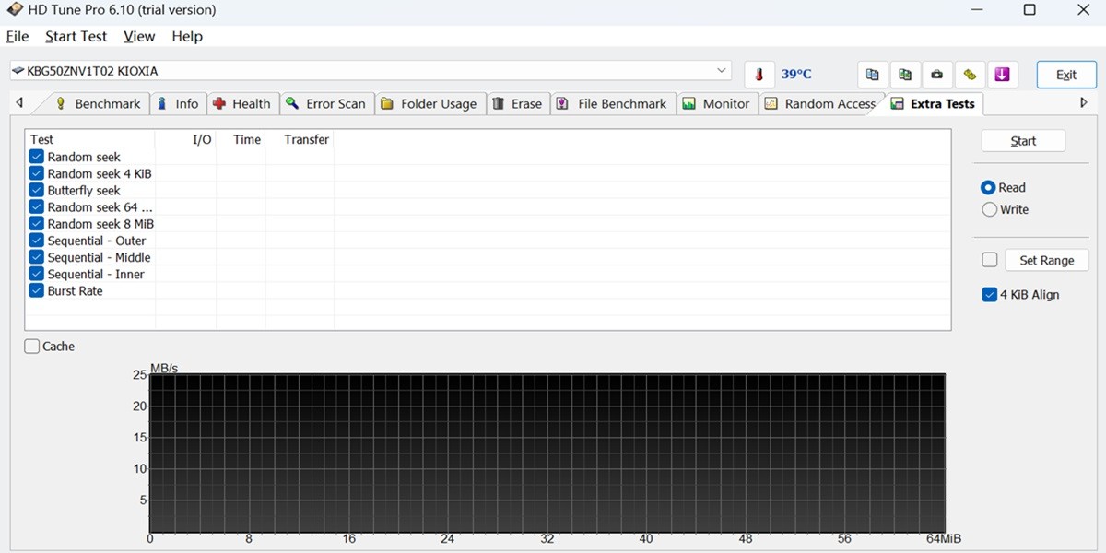
Task: Enable the Cache checkbox
Action: (32, 347)
